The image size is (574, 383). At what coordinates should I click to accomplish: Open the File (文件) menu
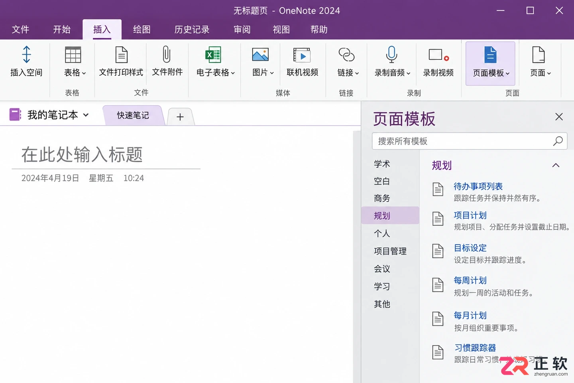click(20, 30)
